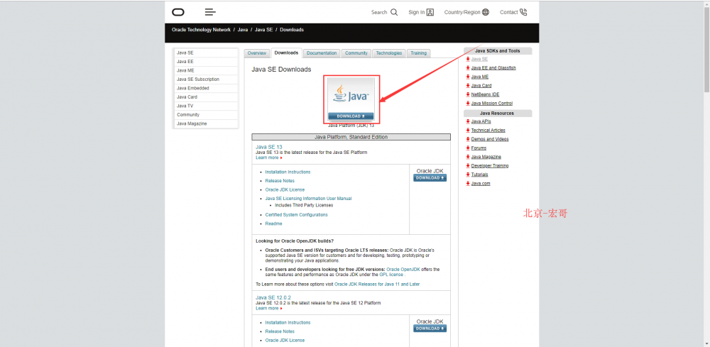Select Java EE in left sidebar
The height and width of the screenshot is (347, 710).
tap(206, 62)
